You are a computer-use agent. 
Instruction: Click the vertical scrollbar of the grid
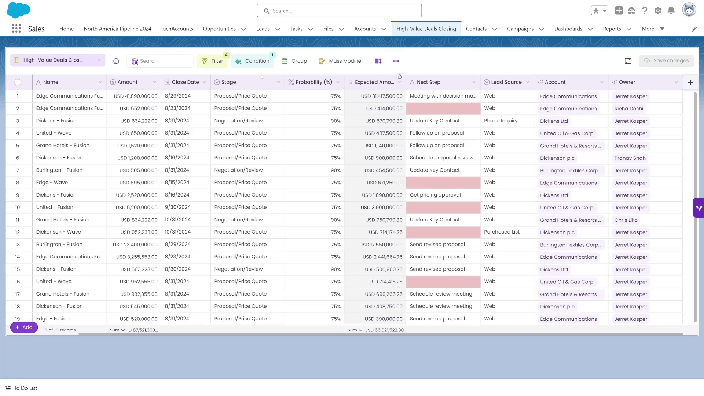[695, 207]
